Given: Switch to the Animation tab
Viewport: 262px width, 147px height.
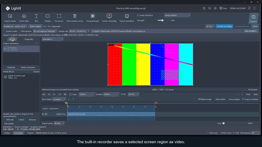Looking at the screenshot, I should (18, 133).
